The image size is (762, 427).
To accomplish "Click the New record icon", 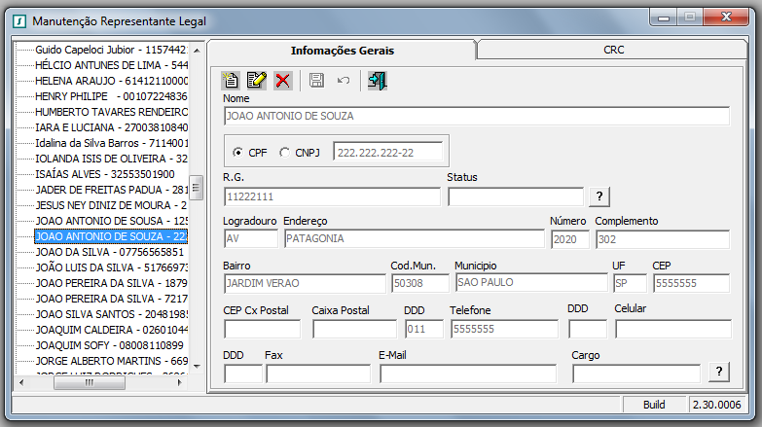I will click(231, 81).
